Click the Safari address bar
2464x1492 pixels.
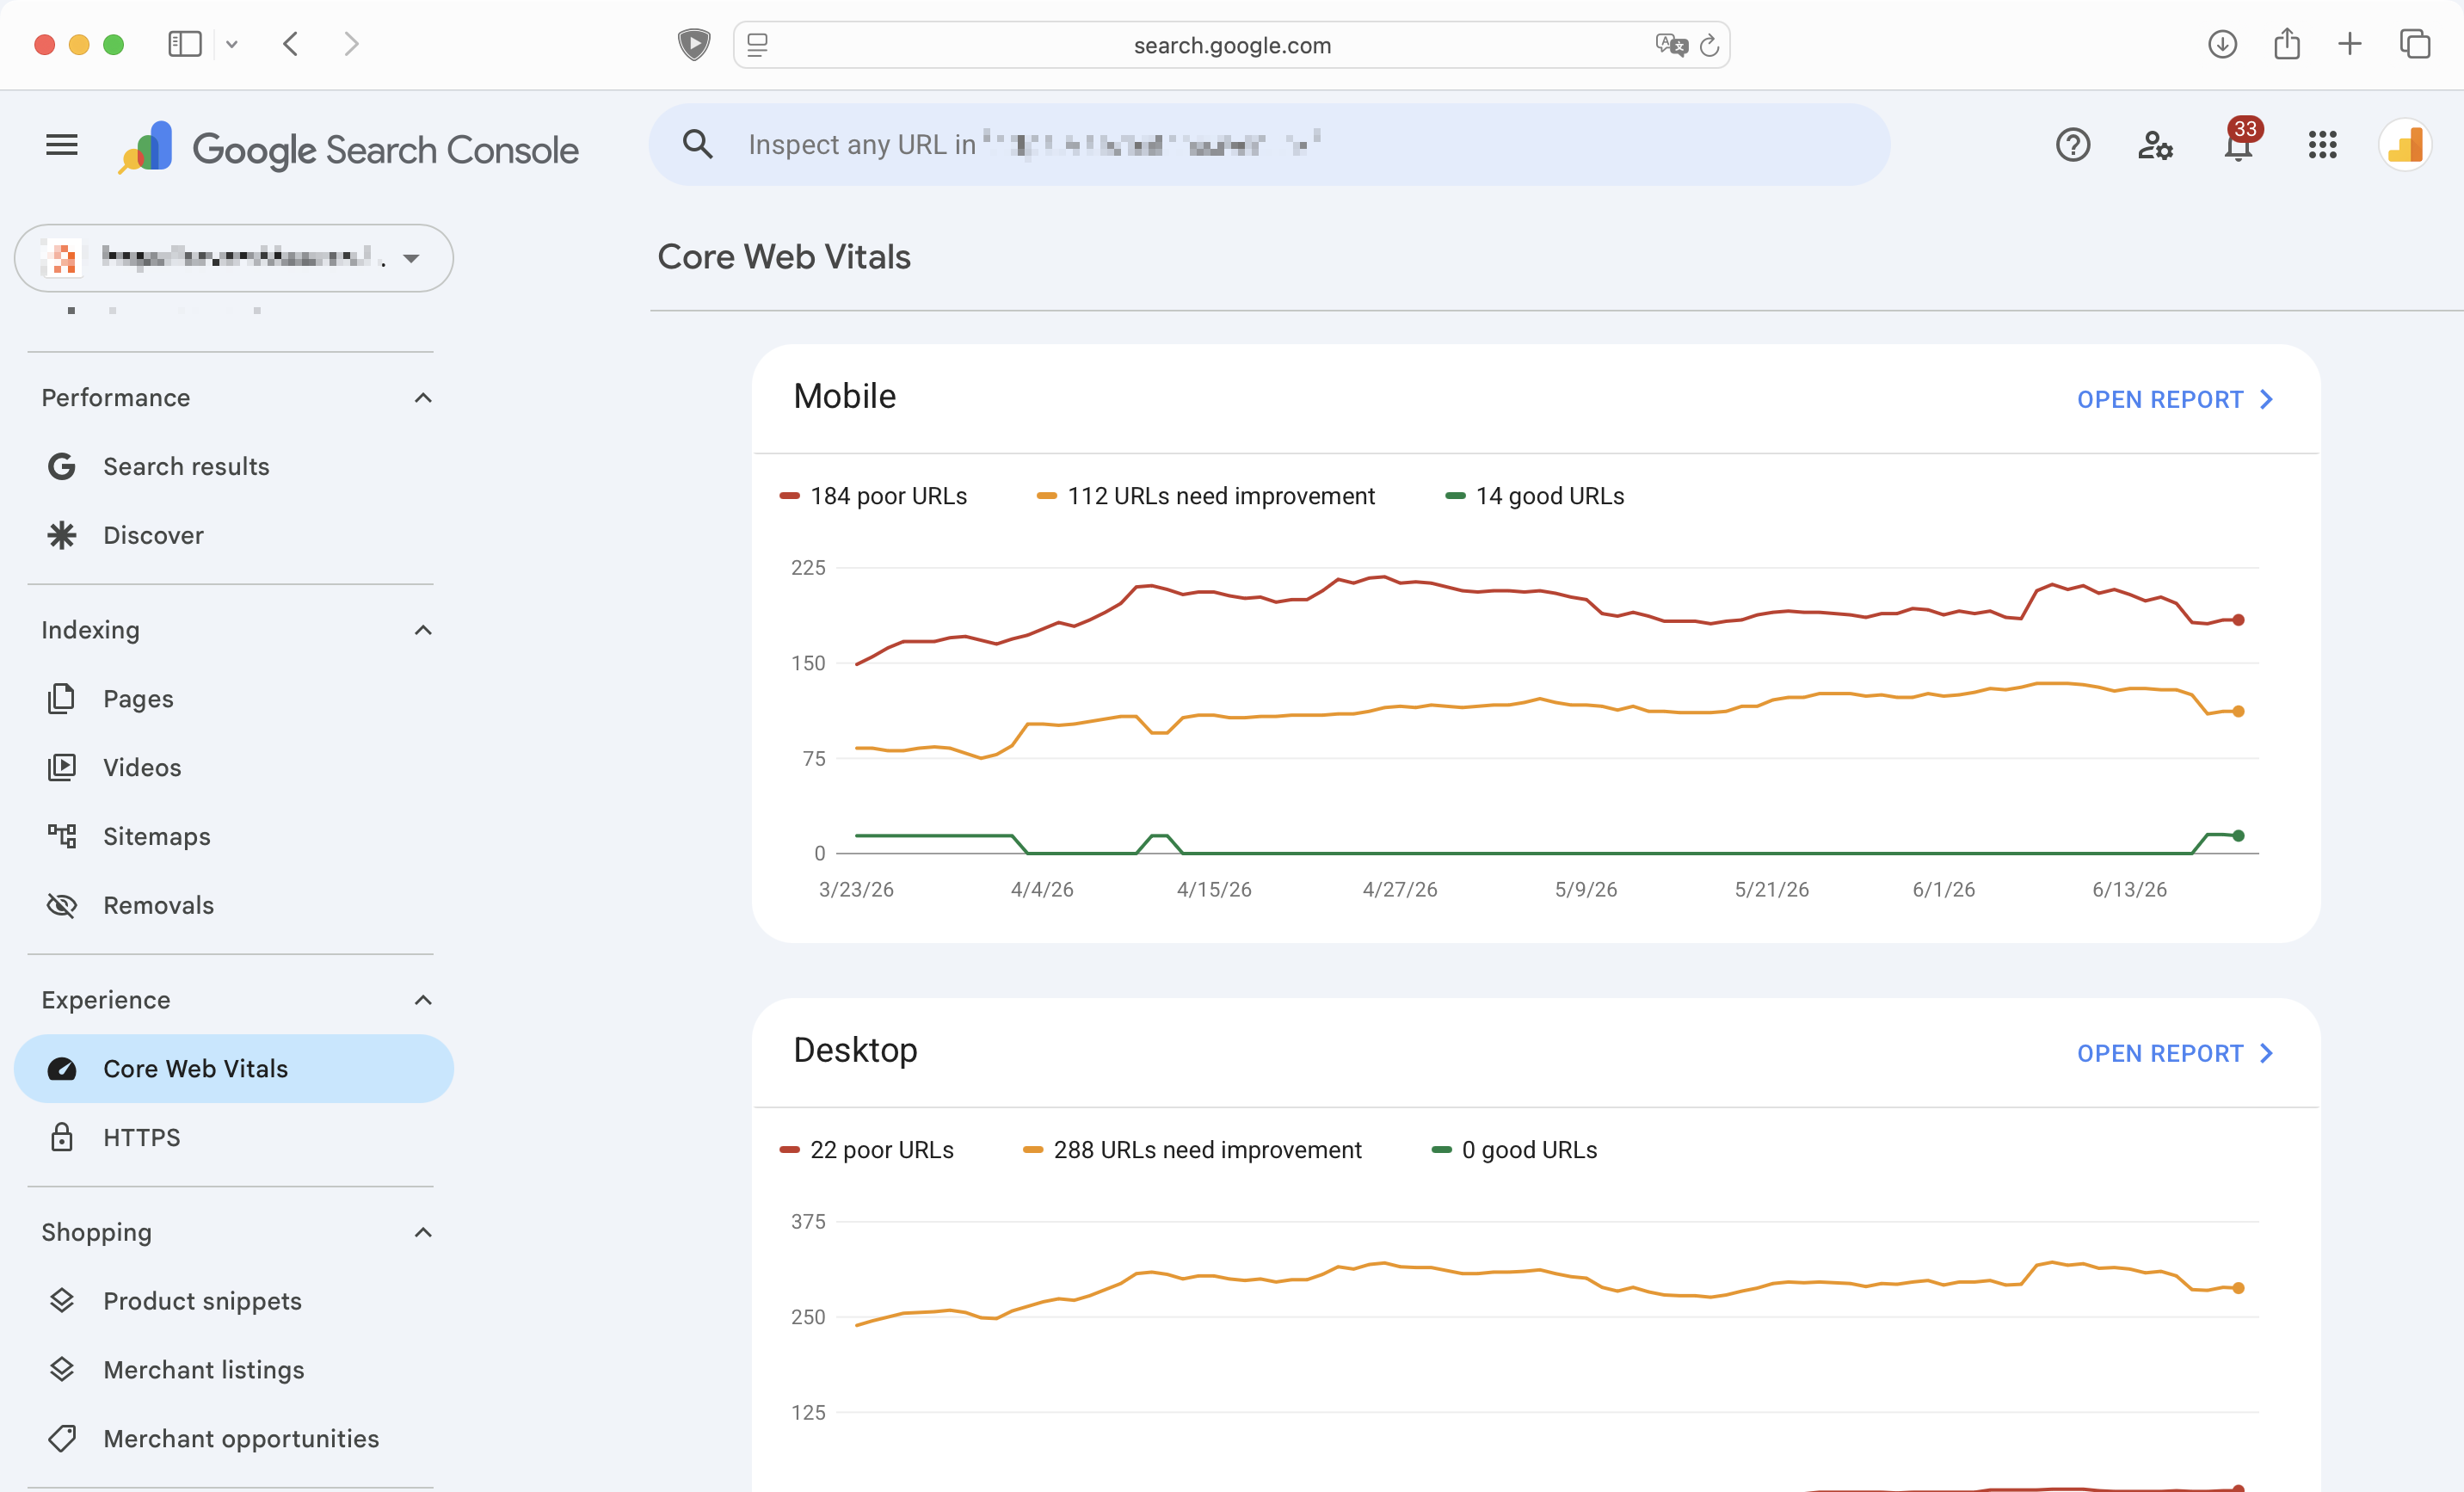(x=1232, y=45)
